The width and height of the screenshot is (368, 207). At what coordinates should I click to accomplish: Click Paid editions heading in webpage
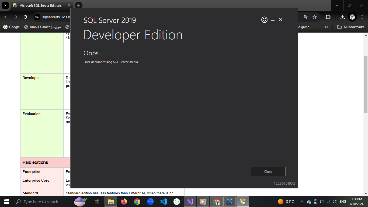35,162
